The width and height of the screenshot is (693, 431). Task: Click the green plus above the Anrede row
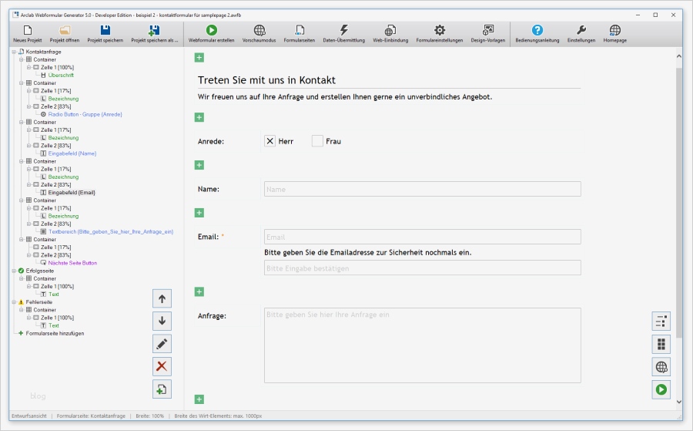pos(199,117)
